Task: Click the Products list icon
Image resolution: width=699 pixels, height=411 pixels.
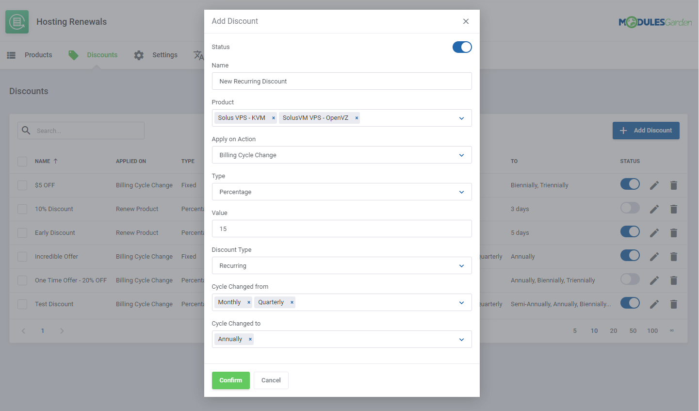Action: point(11,55)
